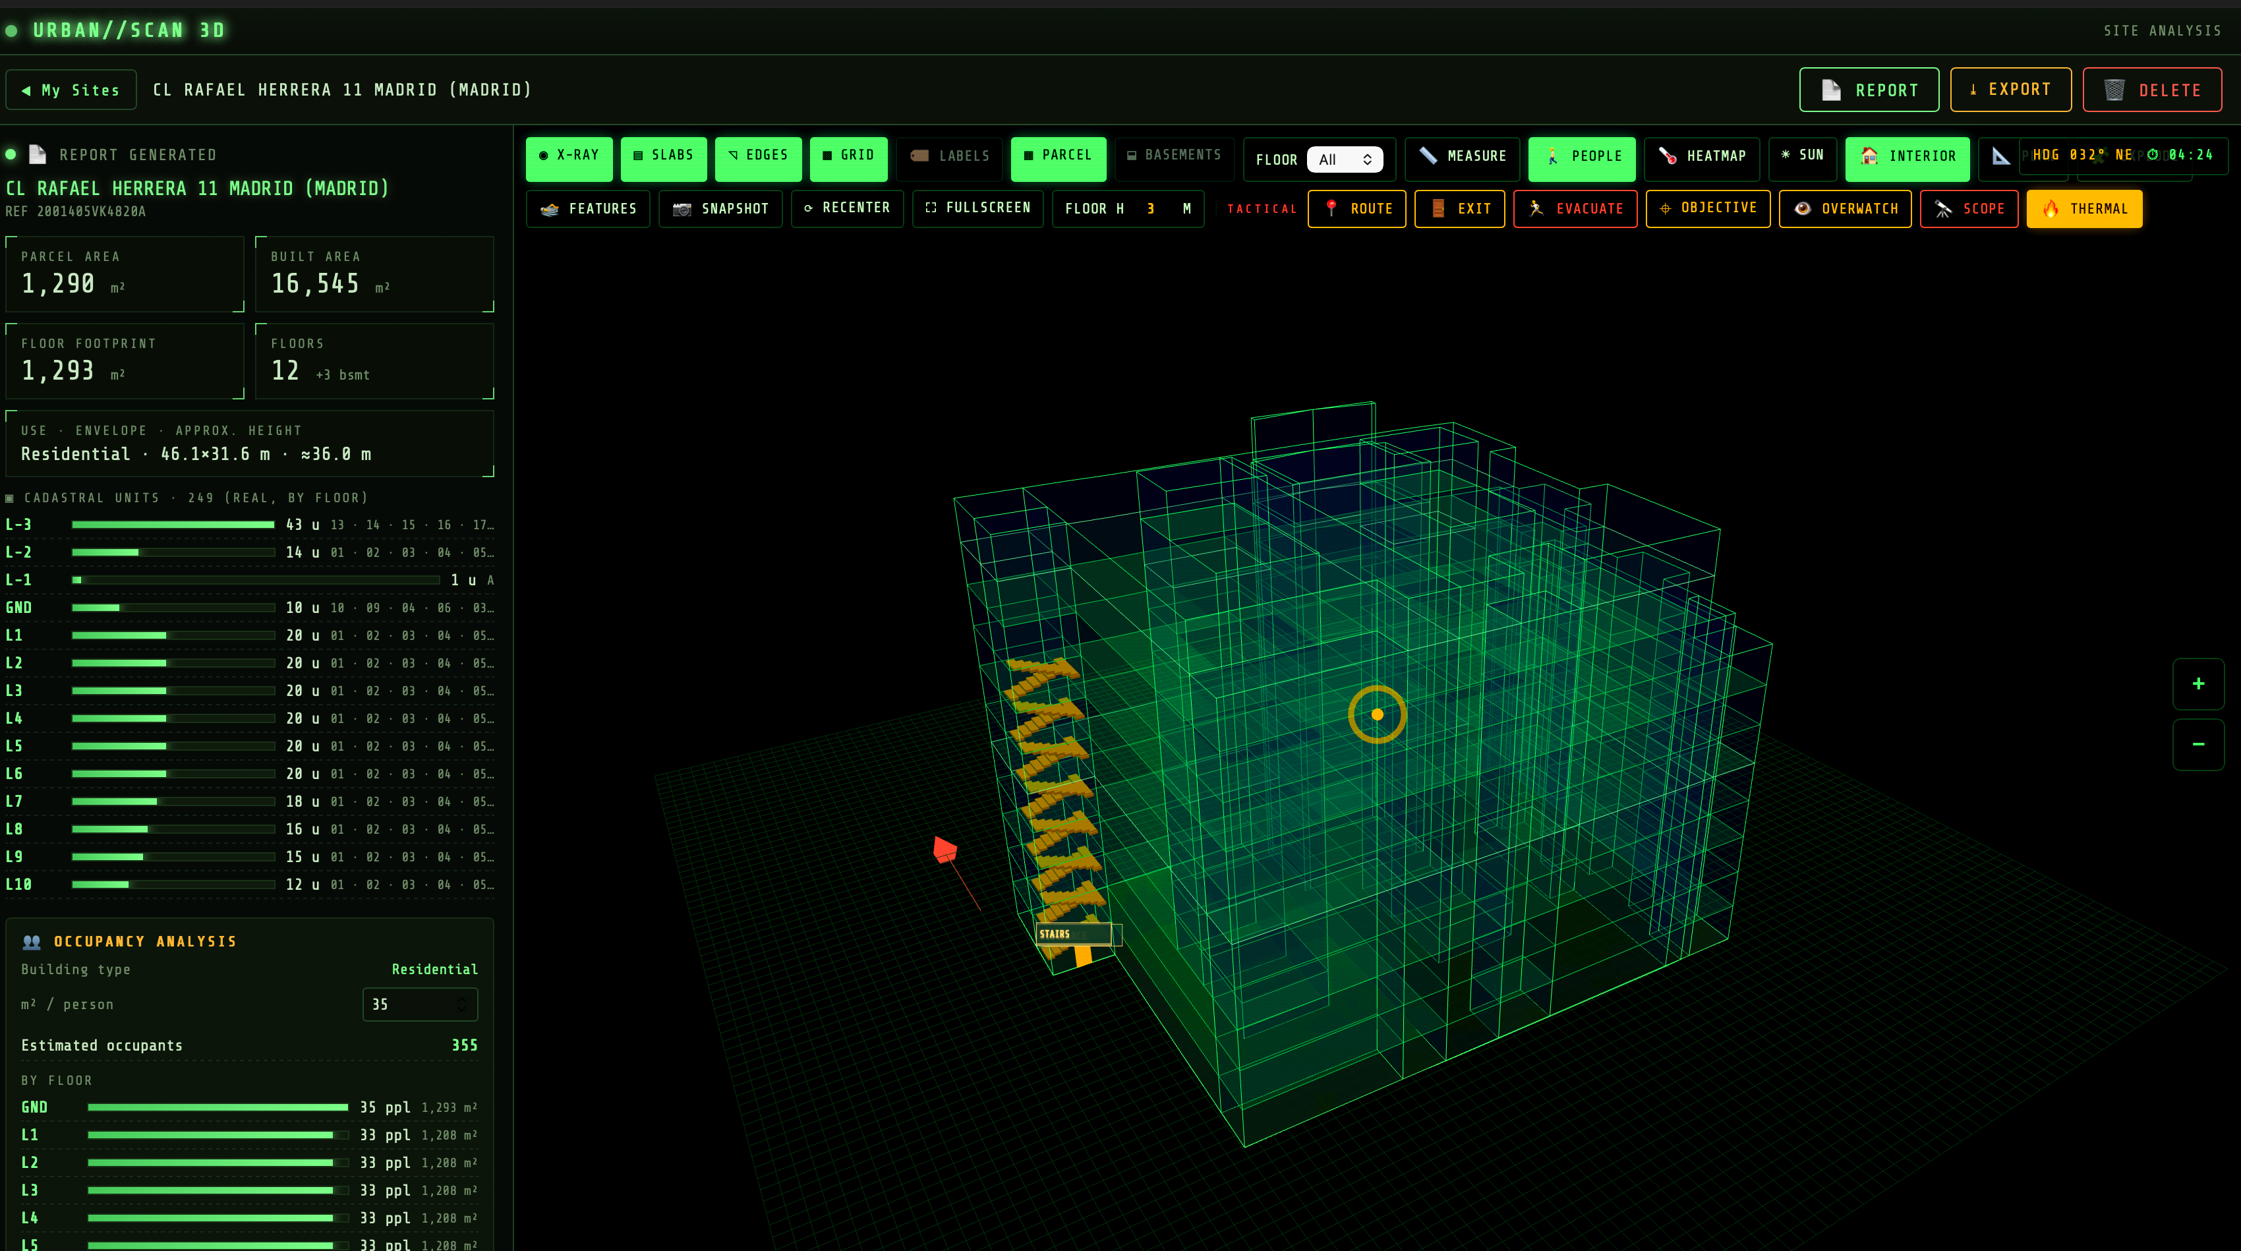Click the STAIRS label in the 3D view
This screenshot has height=1251, width=2241.
(x=1074, y=935)
